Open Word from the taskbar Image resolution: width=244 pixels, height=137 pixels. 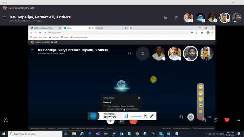pyautogui.click(x=169, y=134)
